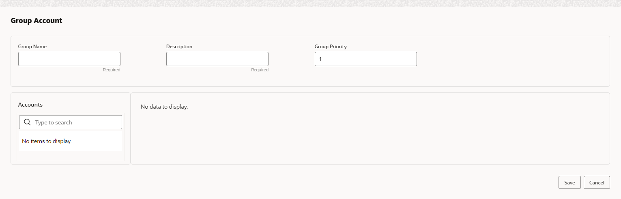The width and height of the screenshot is (621, 199).
Task: Click the Type to search box
Action: (x=71, y=122)
